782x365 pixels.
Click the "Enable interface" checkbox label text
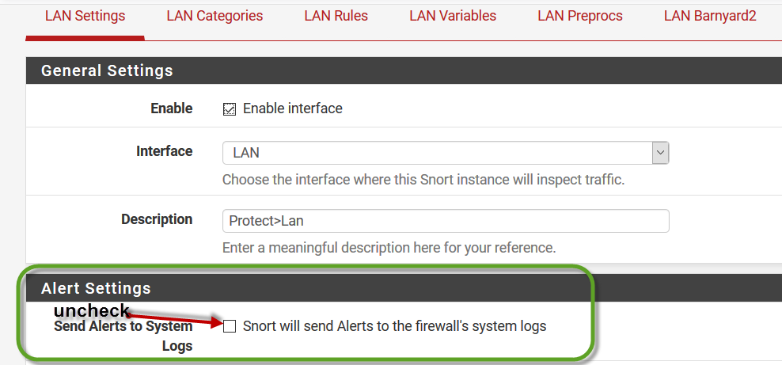click(292, 108)
